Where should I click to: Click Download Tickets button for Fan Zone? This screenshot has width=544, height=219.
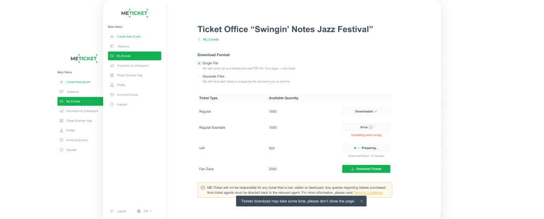click(366, 169)
